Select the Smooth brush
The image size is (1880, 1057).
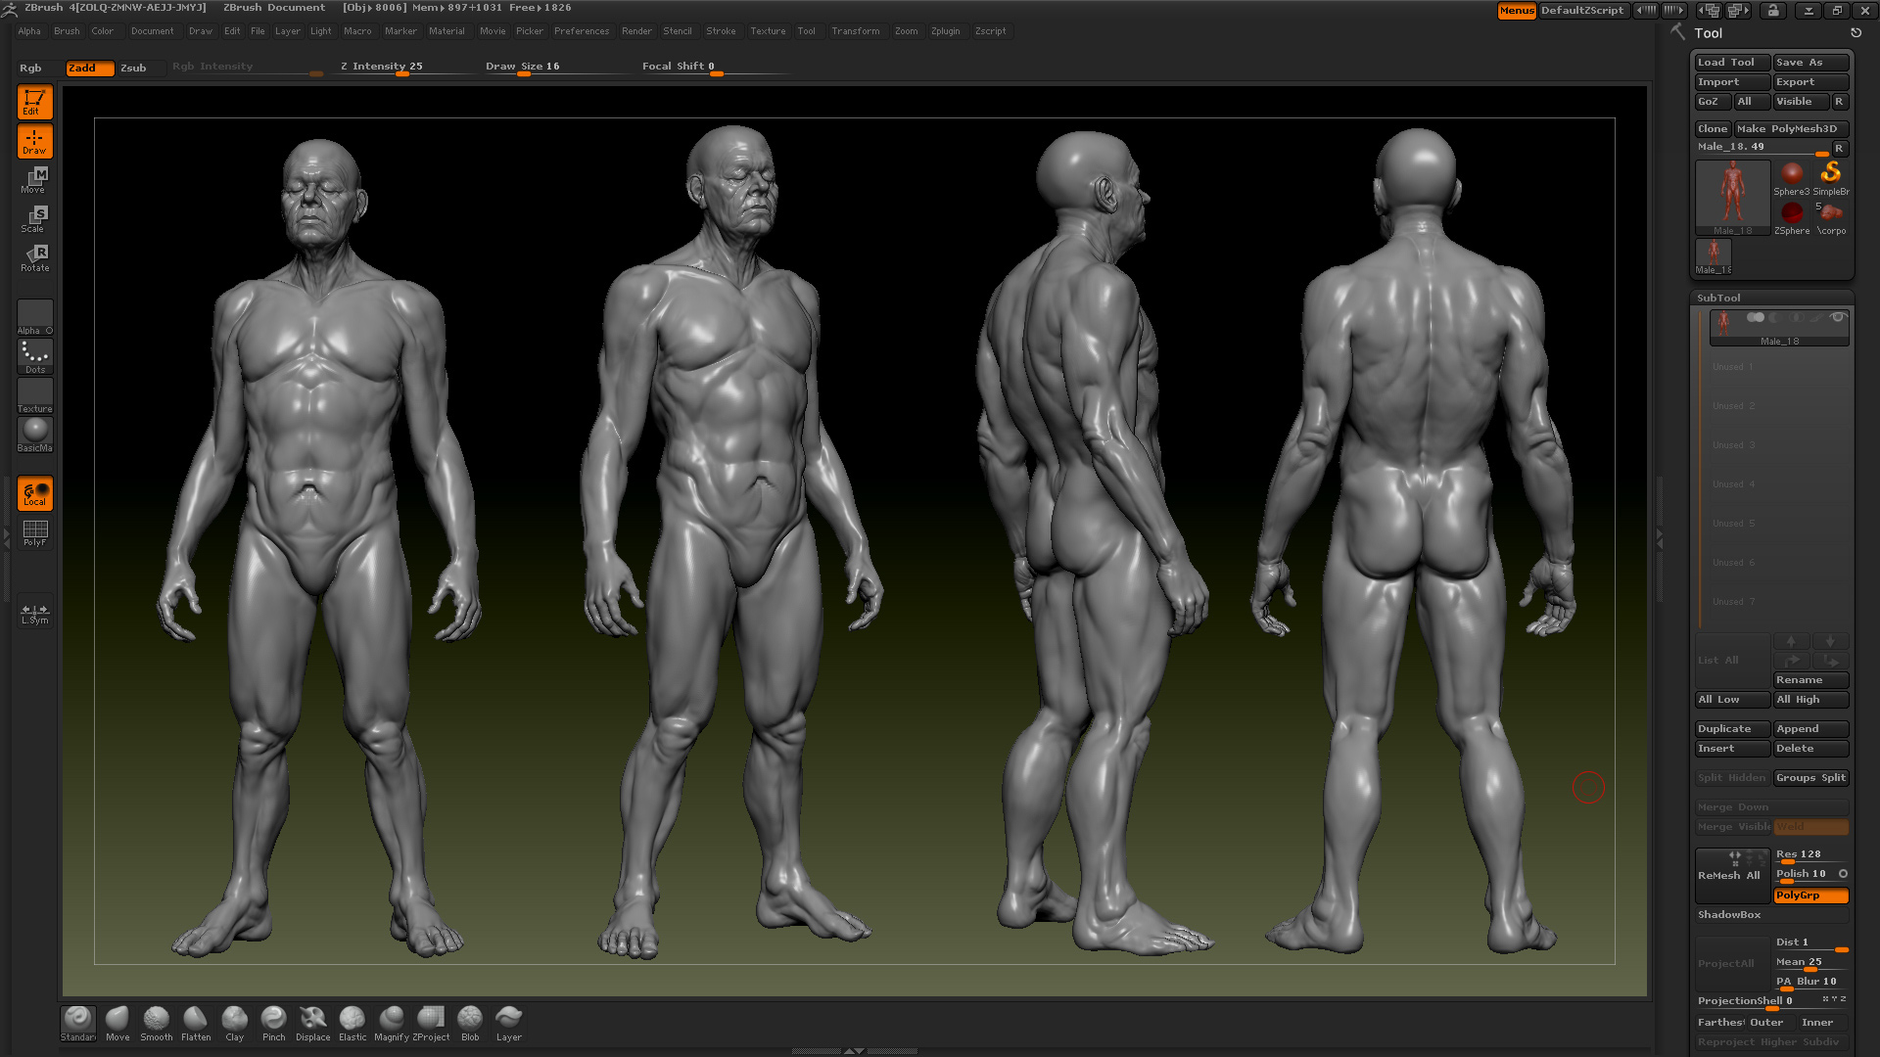click(157, 1023)
